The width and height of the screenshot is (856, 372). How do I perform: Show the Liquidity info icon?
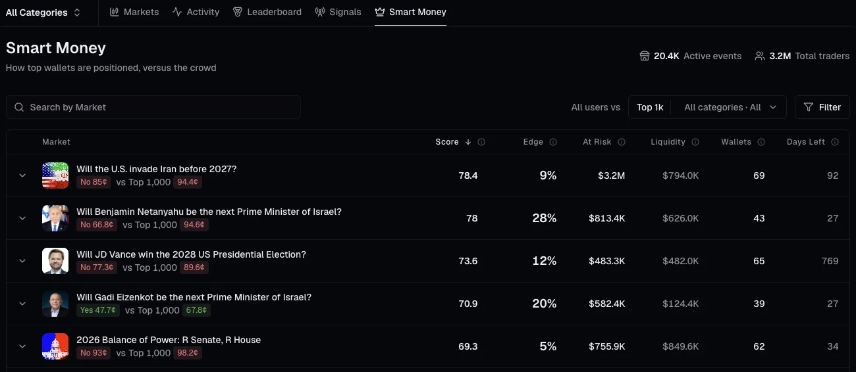point(695,142)
